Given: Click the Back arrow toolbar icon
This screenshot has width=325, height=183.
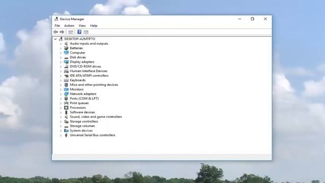Looking at the screenshot, I should (55, 32).
